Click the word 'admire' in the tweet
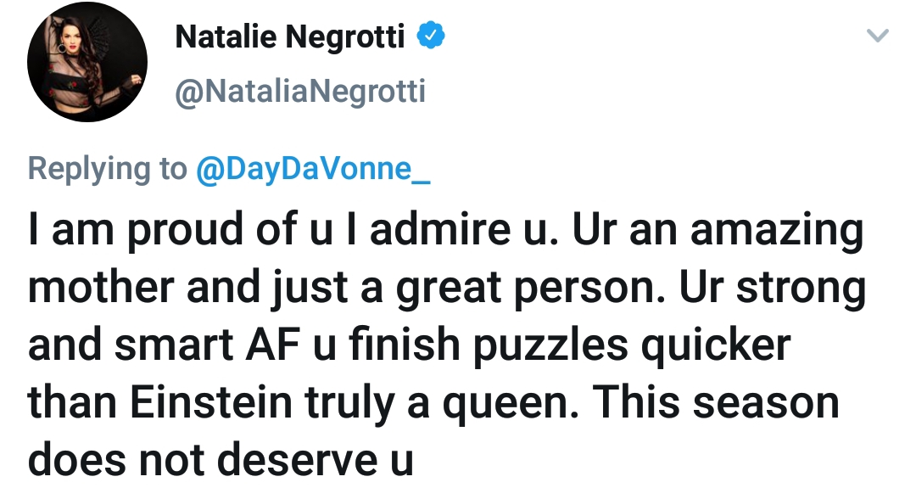This screenshot has height=499, width=916. (x=440, y=228)
